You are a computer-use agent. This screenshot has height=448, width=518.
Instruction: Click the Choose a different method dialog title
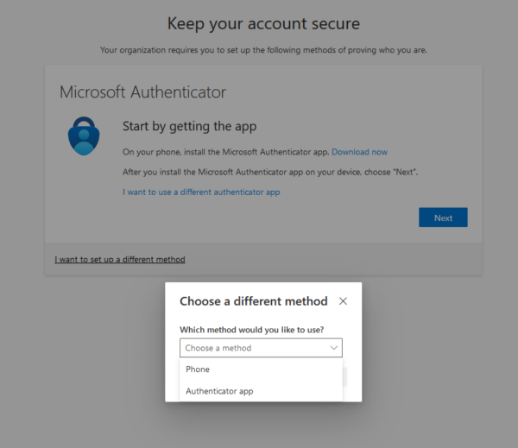[254, 301]
